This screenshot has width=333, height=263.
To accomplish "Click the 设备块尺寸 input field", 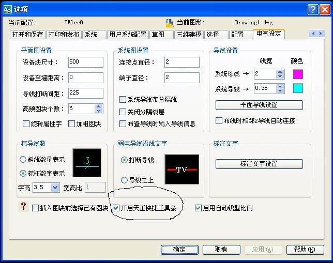I will click(86, 62).
